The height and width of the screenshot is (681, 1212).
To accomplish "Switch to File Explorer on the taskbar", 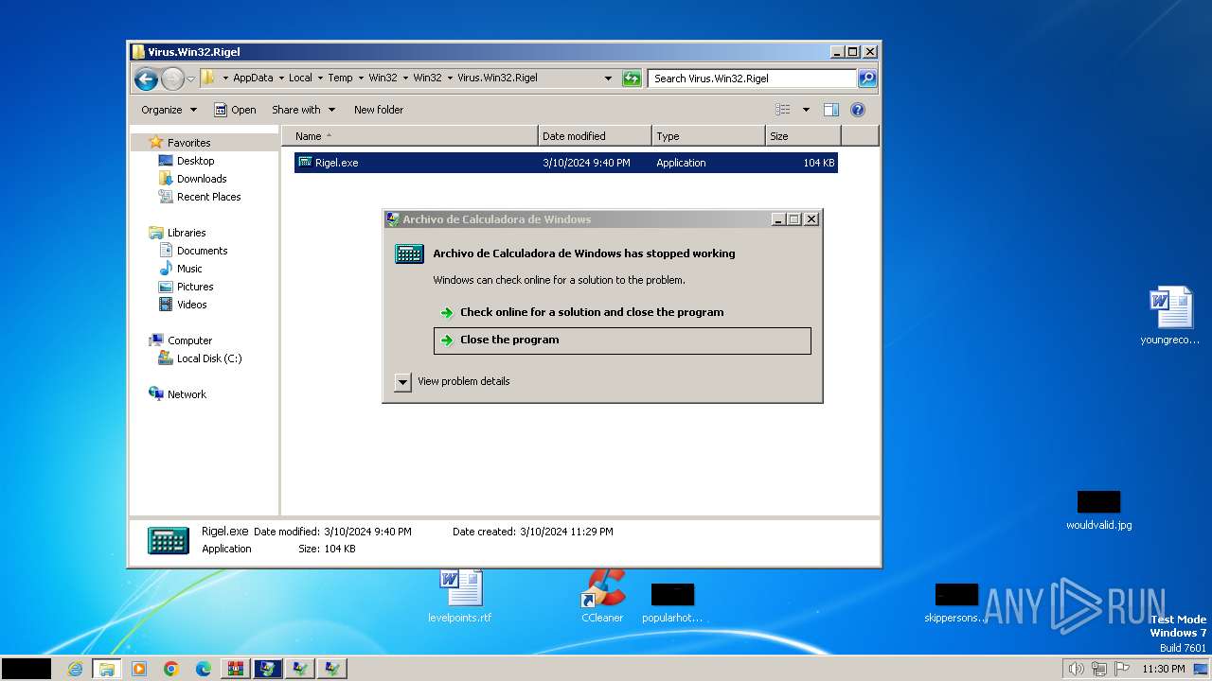I will (x=107, y=669).
